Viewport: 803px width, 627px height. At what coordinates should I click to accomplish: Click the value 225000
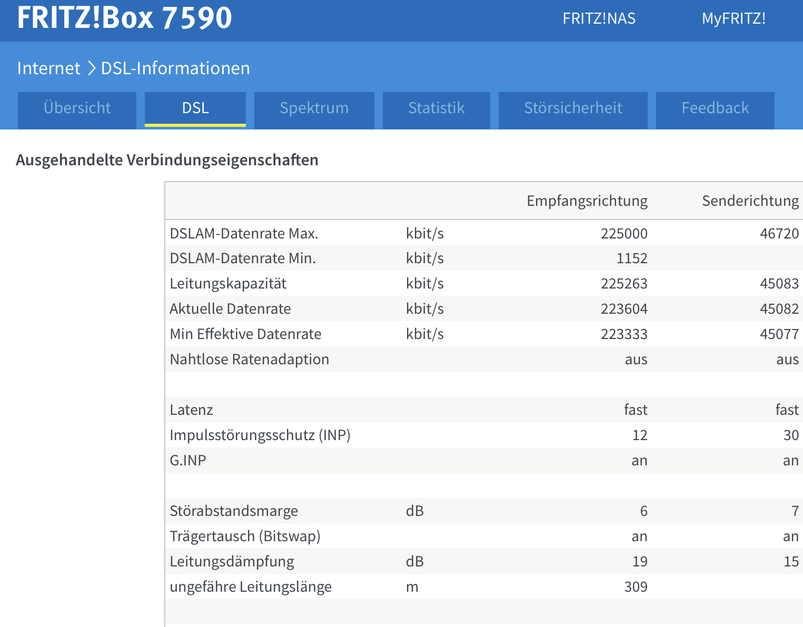point(624,233)
